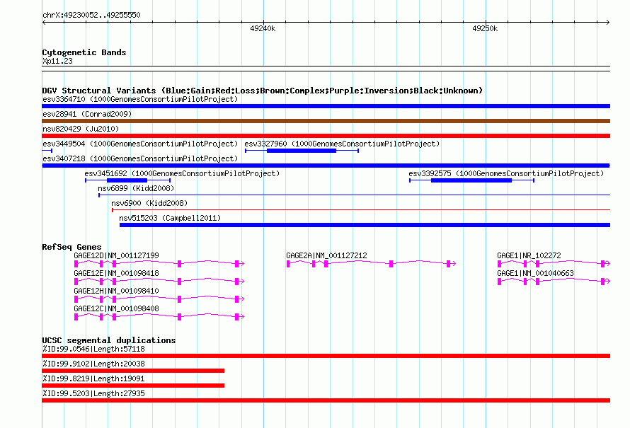Click the GAGE12E|NM_001098418 gene label
This screenshot has height=428, width=630.
click(x=117, y=273)
